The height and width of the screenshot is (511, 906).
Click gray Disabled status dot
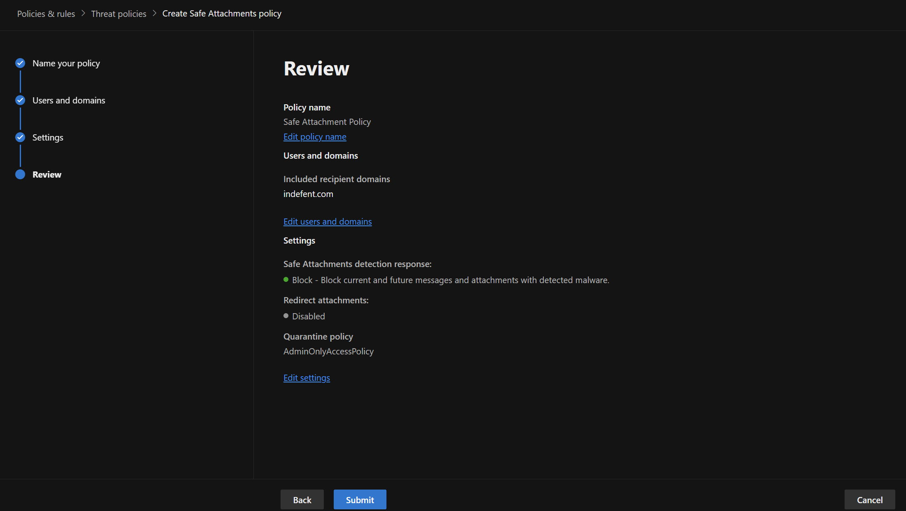tap(286, 316)
